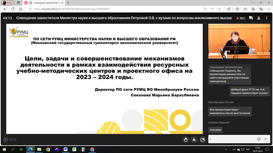Add page to browser favorites

point(219,9)
